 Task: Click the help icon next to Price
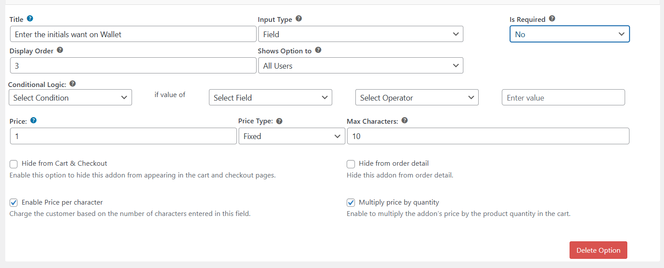(x=34, y=121)
